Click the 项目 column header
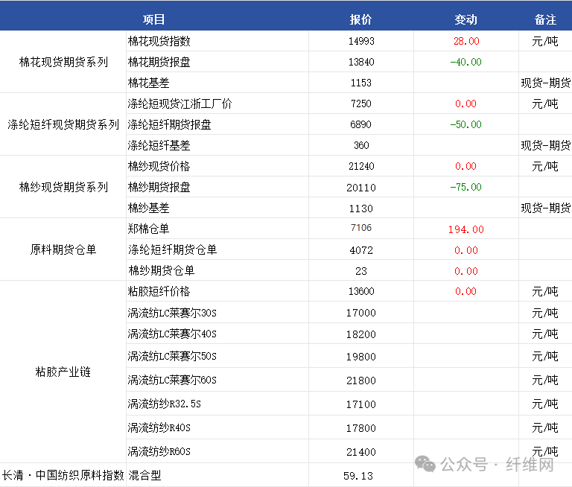Image resolution: width=572 pixels, height=487 pixels. (153, 19)
